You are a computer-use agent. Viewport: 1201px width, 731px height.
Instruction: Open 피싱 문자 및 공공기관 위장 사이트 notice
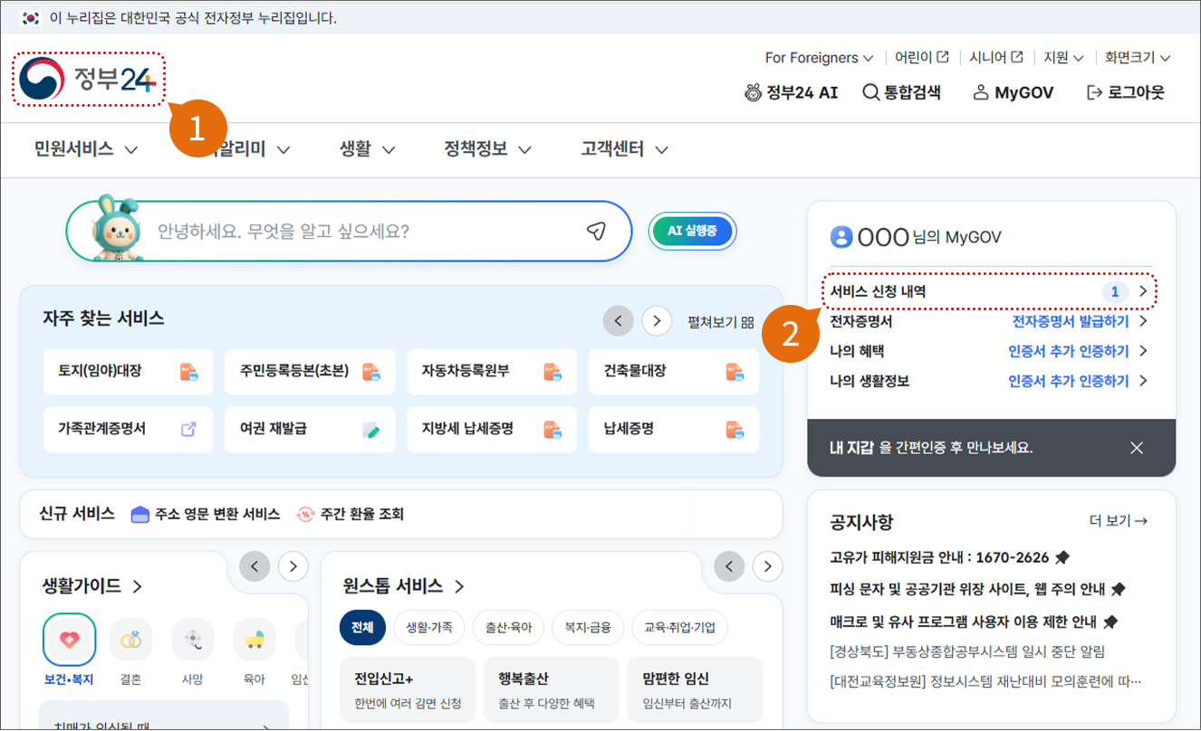[x=977, y=589]
